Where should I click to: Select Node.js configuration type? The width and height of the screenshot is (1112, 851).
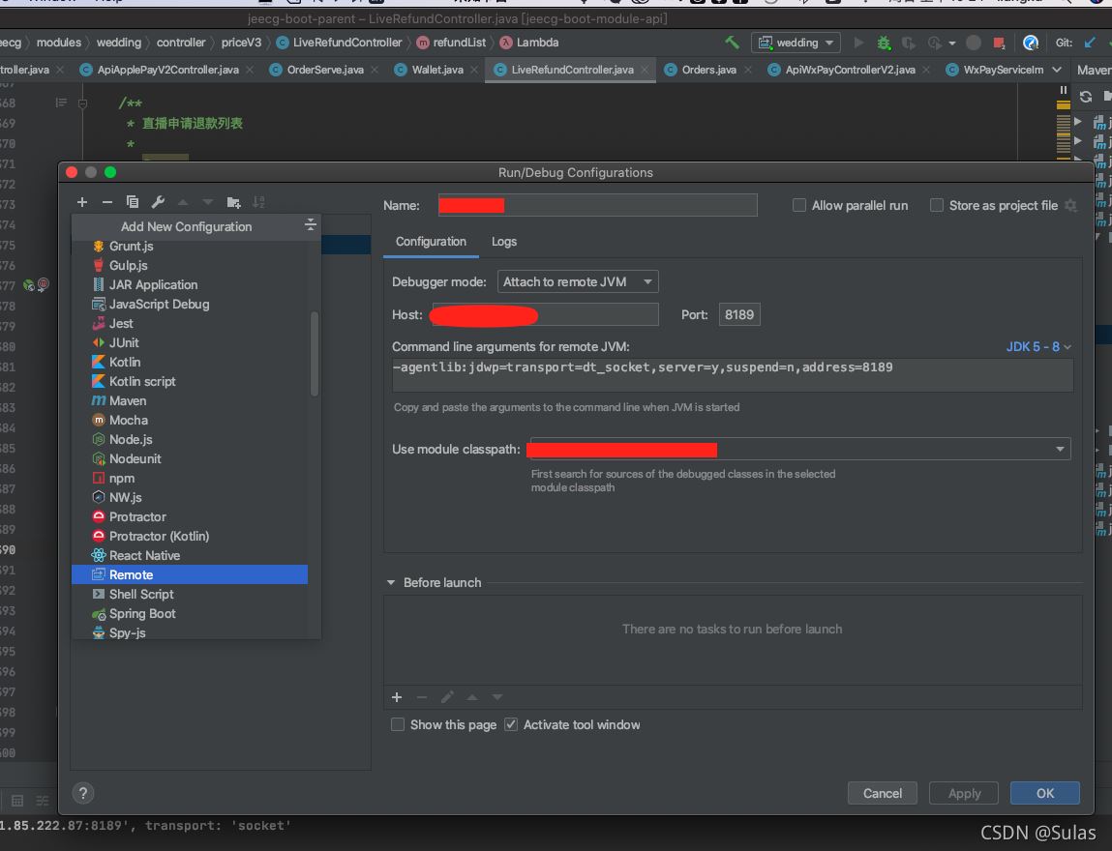190,439
